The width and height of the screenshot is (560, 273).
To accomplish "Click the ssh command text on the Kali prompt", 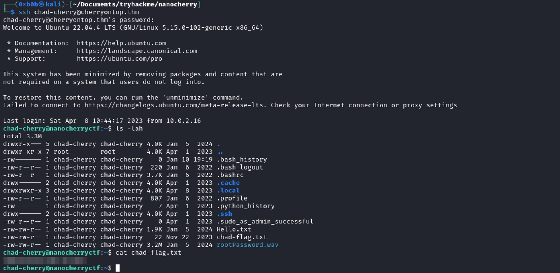I will coord(79,12).
